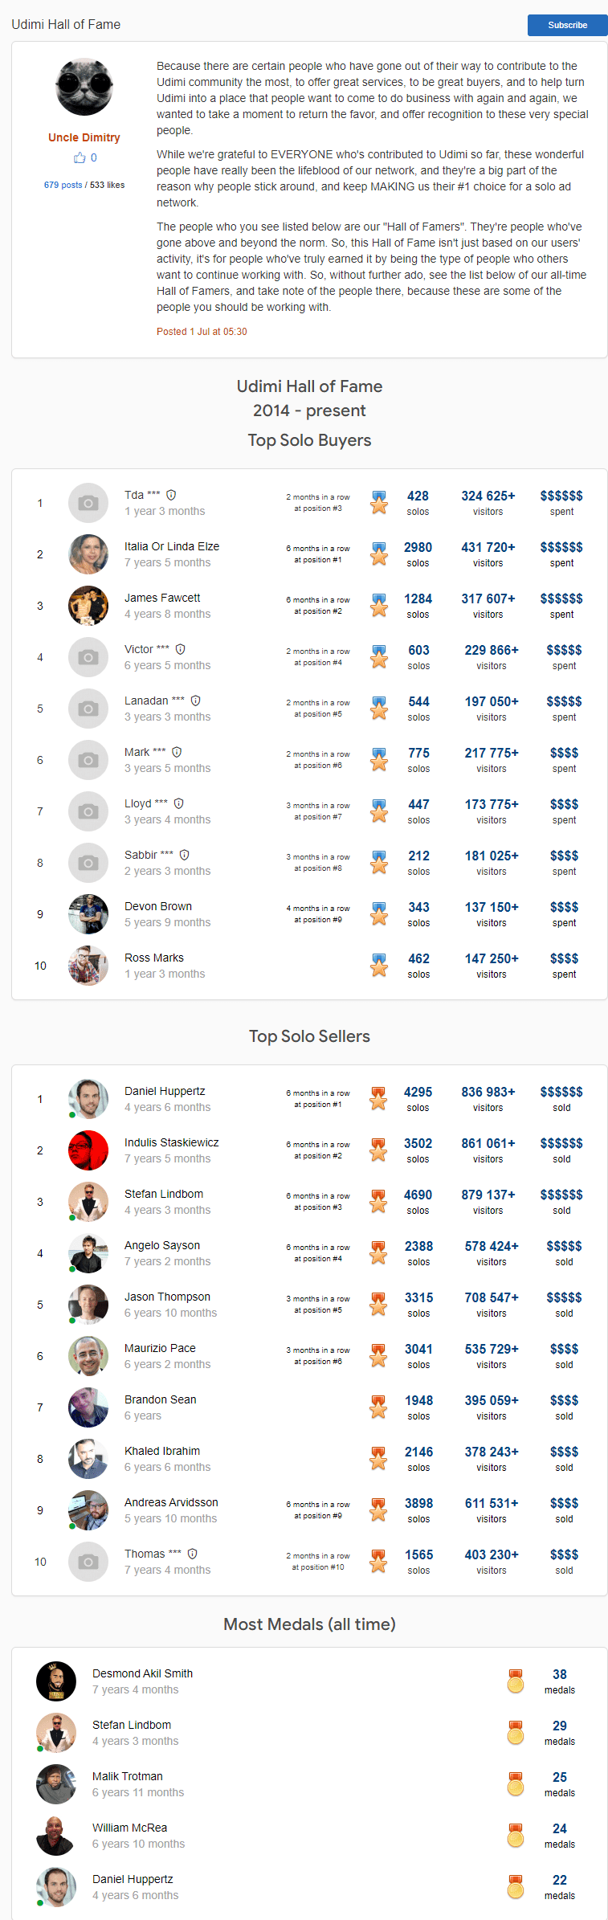Open James Fawcett's buyer profile
This screenshot has height=1920, width=608.
coord(162,598)
